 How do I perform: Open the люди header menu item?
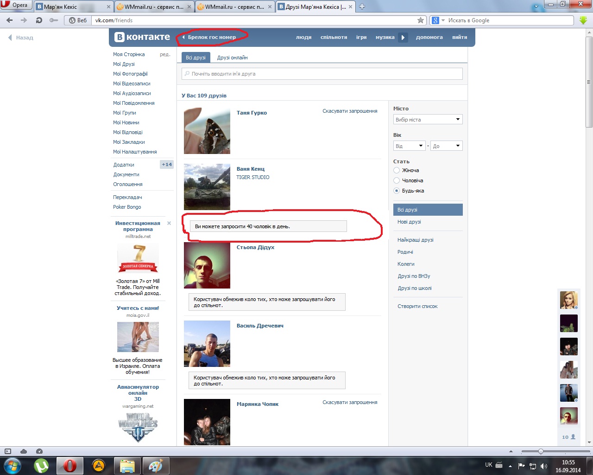(x=304, y=37)
